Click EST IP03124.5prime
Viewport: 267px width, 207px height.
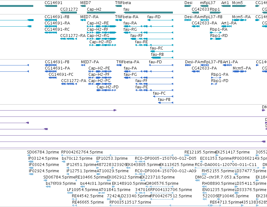tap(31, 162)
